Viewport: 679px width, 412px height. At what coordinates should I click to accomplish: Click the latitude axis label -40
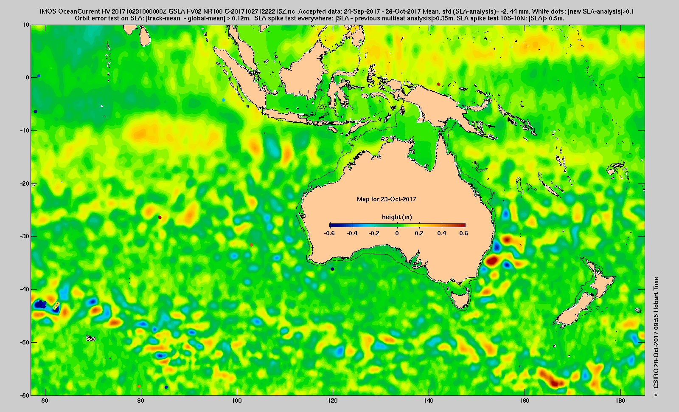click(x=25, y=289)
